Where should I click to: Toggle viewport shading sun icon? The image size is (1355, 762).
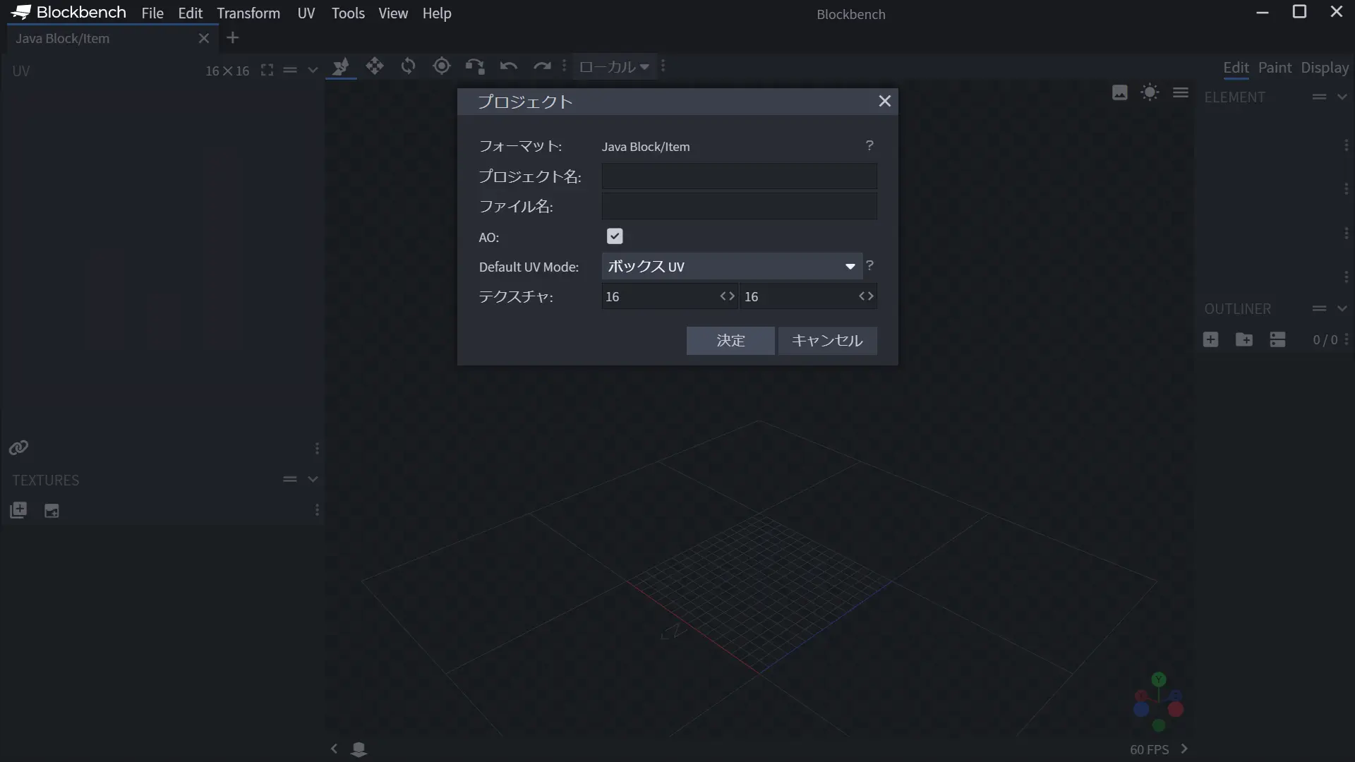1150,92
